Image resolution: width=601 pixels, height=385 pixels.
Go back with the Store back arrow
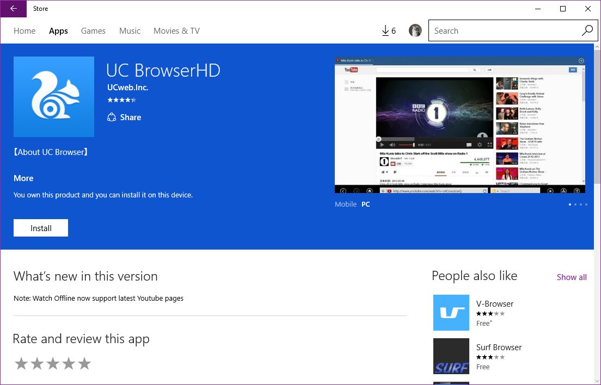click(14, 8)
